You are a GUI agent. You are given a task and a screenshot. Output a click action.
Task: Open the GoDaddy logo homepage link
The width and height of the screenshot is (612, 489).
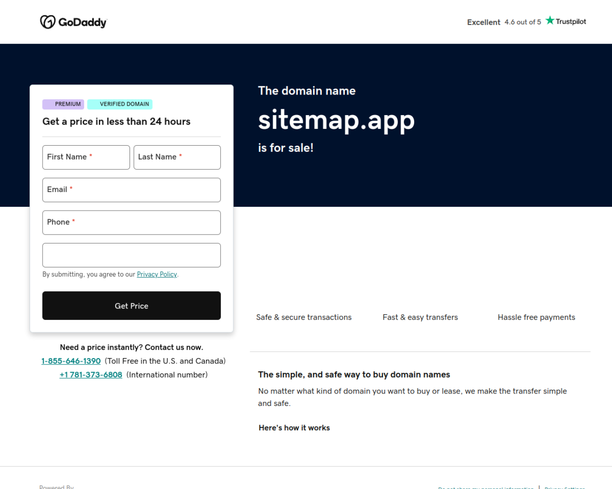coord(74,22)
